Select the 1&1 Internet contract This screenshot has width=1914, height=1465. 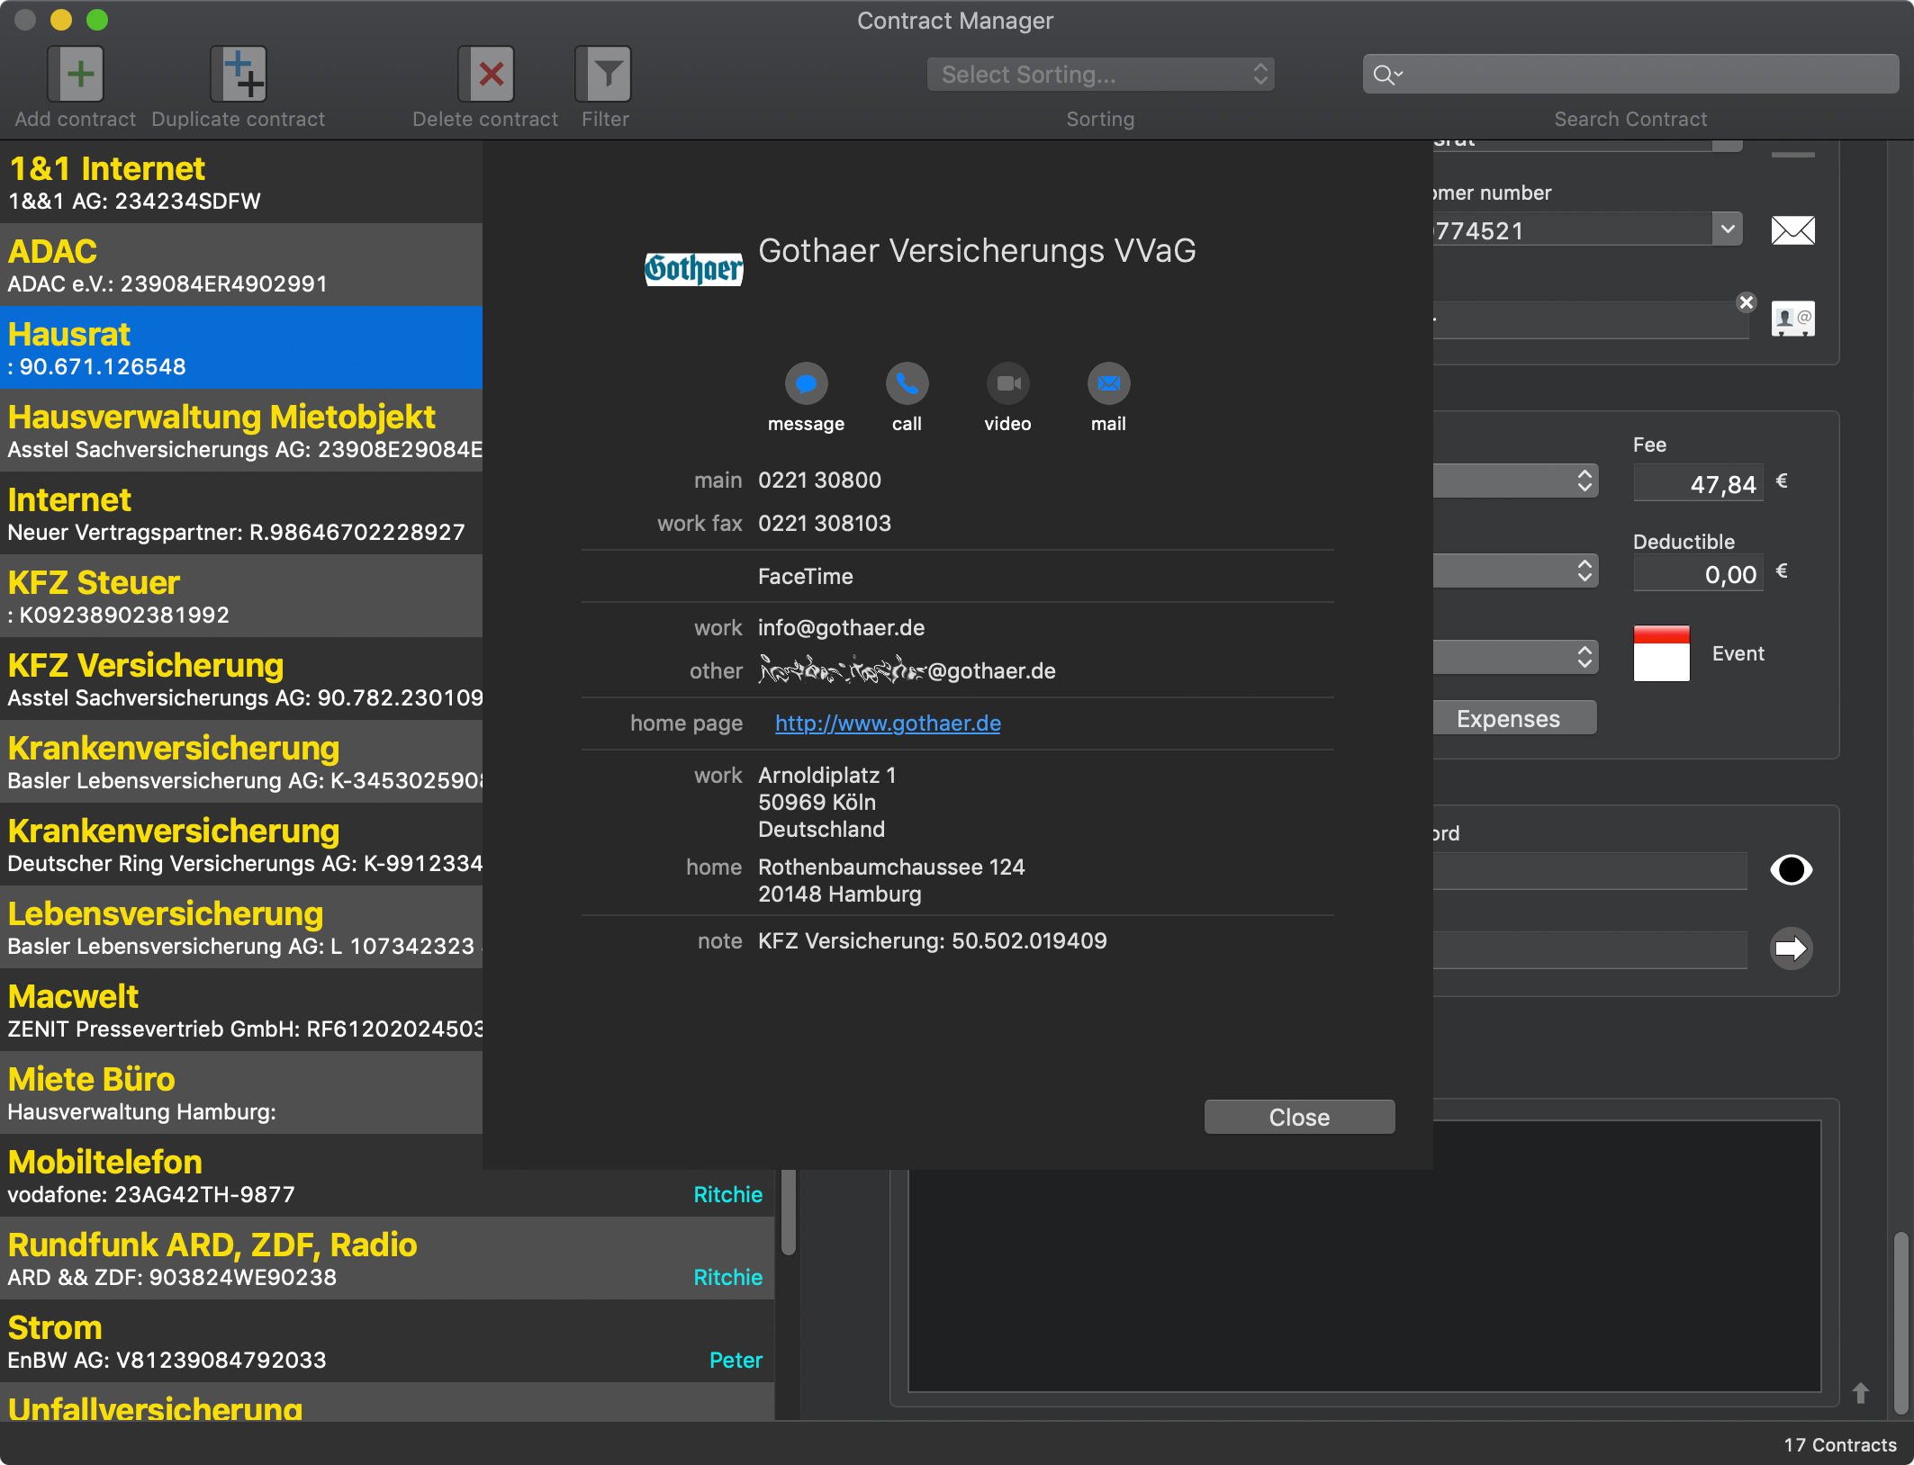point(241,183)
